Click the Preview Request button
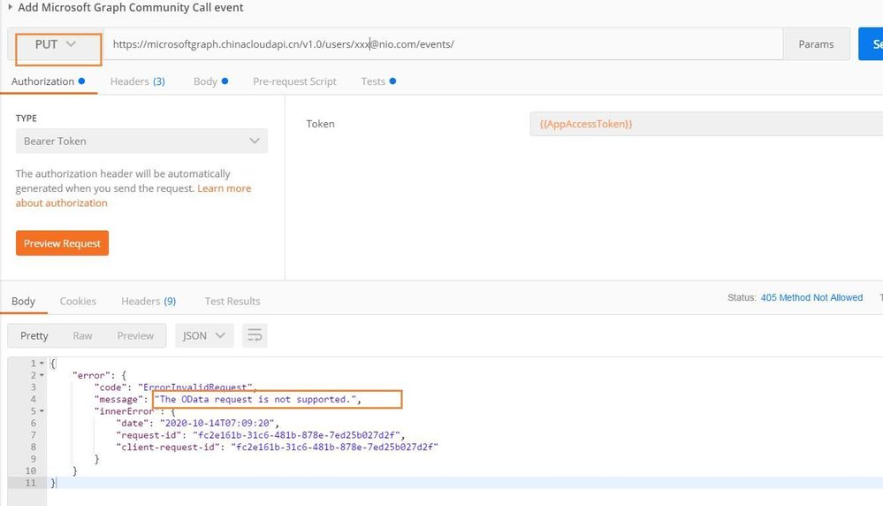 pos(62,243)
